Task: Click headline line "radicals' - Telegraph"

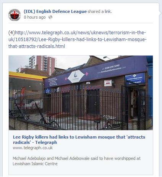Action: pyautogui.click(x=35, y=142)
